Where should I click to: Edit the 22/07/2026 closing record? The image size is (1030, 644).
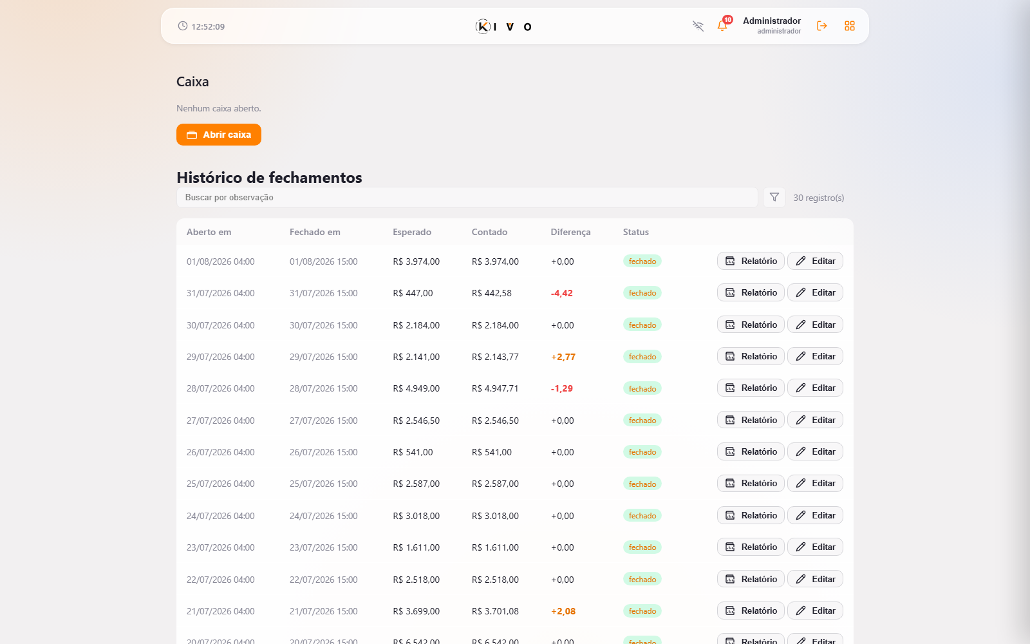pyautogui.click(x=815, y=579)
